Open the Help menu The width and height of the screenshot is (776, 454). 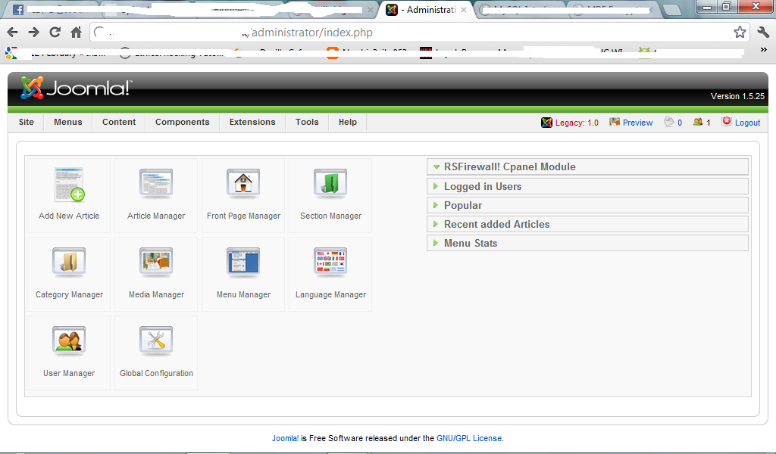347,122
